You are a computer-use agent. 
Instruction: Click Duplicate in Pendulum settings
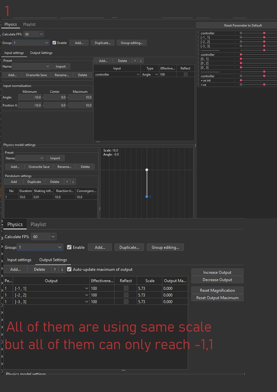[34, 182]
